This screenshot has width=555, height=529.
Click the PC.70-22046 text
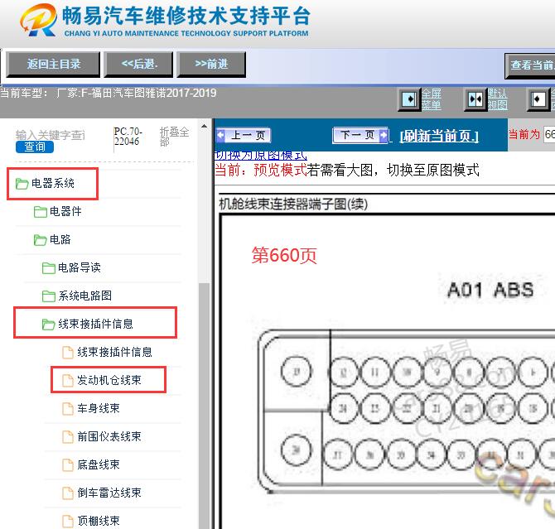point(128,137)
